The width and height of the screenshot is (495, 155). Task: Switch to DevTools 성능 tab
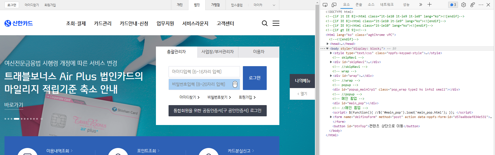click(406, 4)
